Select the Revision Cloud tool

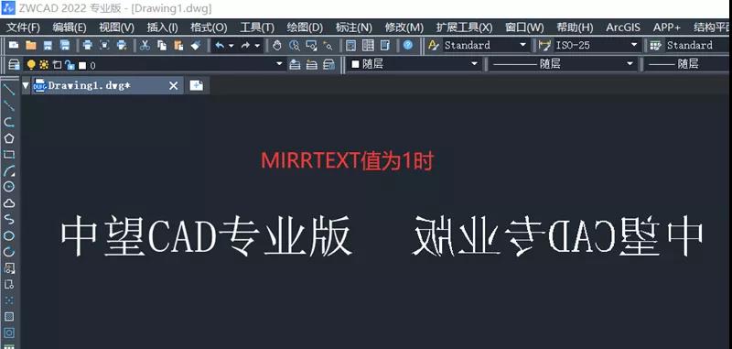click(9, 203)
